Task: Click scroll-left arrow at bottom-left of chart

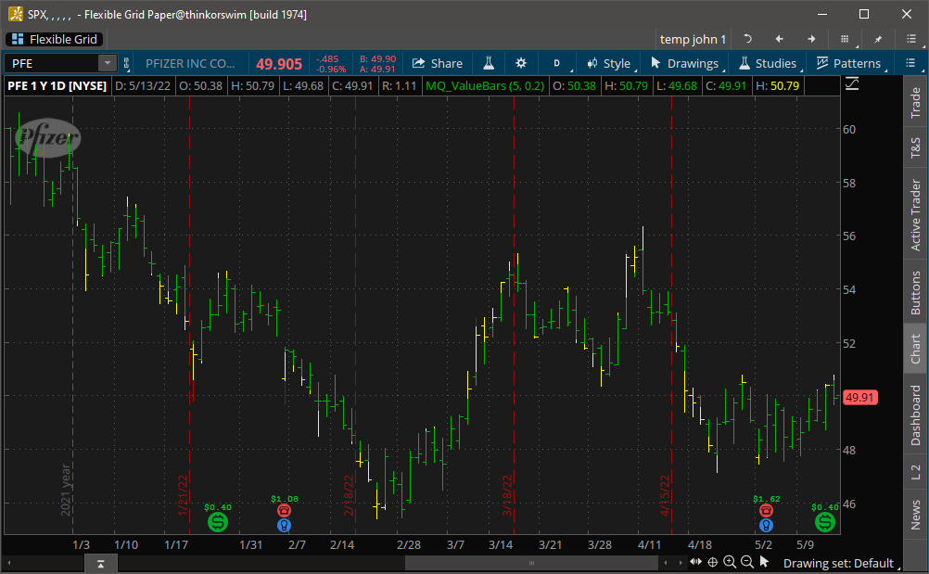Action: pos(9,562)
